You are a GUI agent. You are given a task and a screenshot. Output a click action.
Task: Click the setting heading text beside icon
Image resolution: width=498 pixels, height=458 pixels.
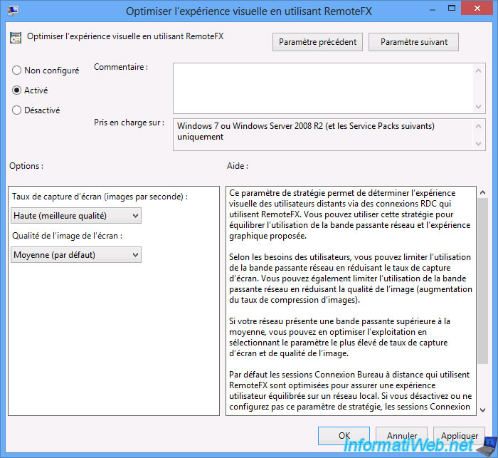pyautogui.click(x=125, y=36)
